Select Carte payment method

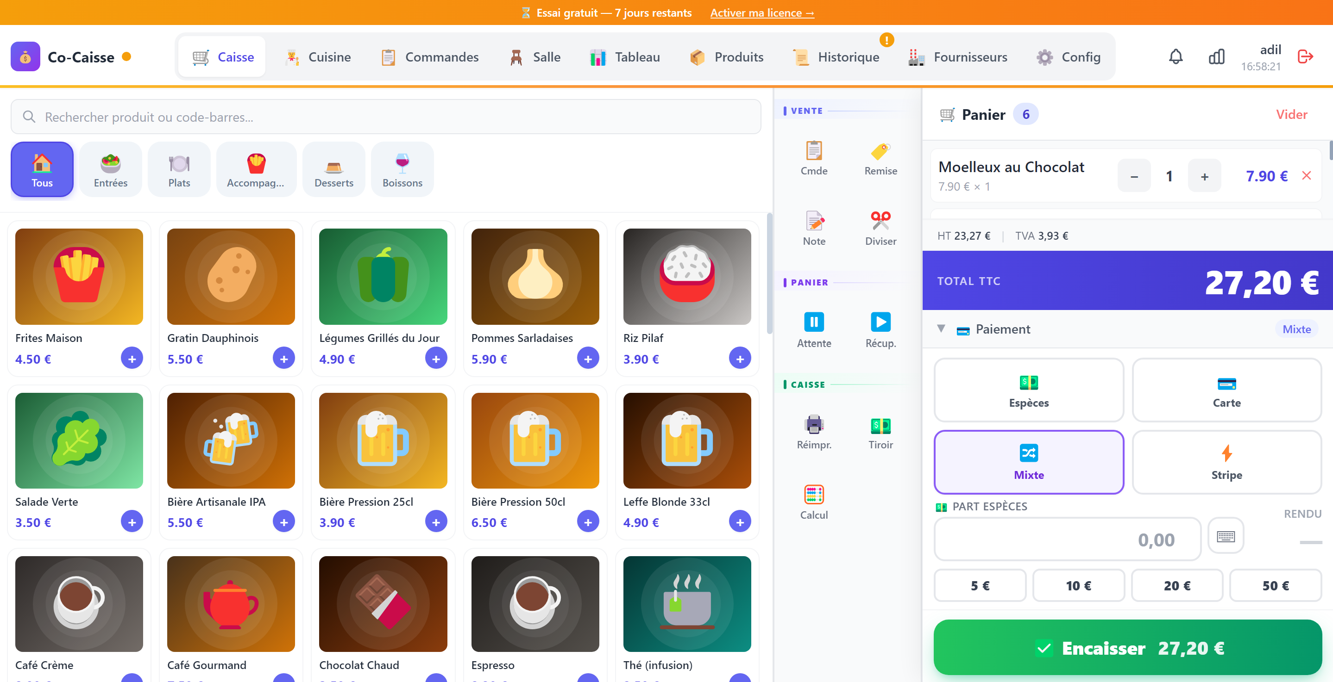coord(1226,391)
